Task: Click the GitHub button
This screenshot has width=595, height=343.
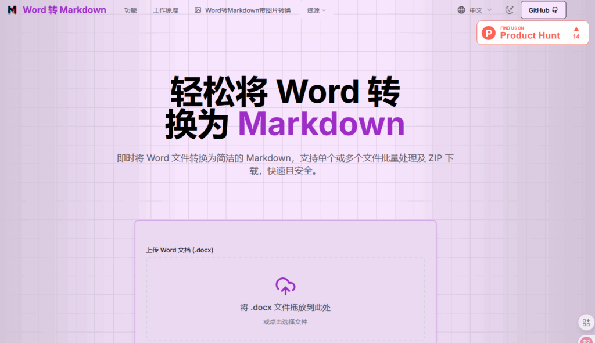Action: pos(543,10)
